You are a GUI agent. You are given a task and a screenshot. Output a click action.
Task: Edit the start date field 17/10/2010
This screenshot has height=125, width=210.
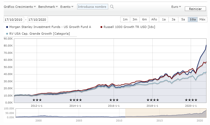tap(14, 20)
